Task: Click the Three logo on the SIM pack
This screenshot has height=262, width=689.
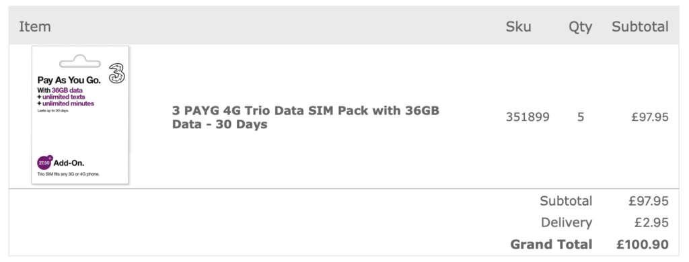Action: (117, 73)
